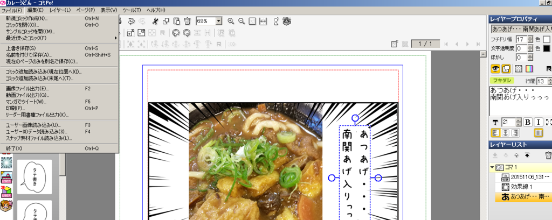Open the ページ(P) menu
This screenshot has width=552, height=220.
(86, 10)
